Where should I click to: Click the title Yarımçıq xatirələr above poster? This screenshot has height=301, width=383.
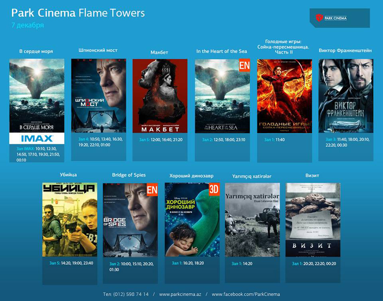(252, 176)
